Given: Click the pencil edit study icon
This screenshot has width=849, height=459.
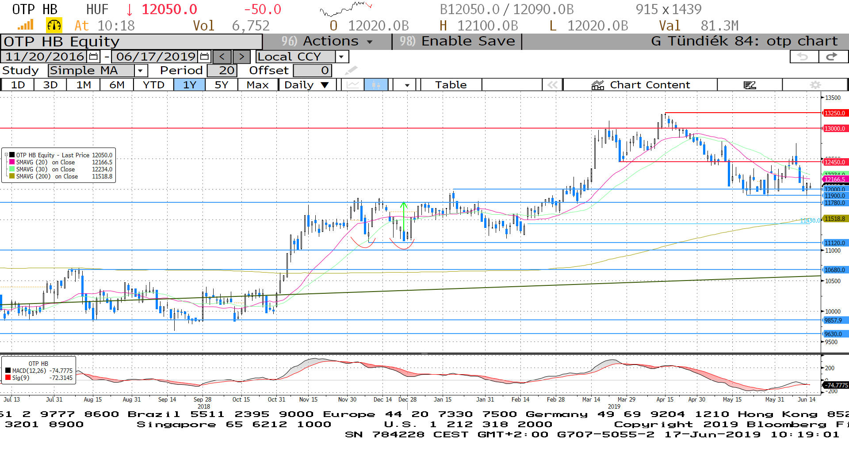Looking at the screenshot, I should coord(351,70).
